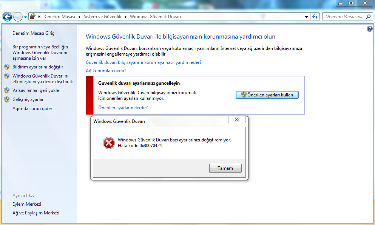Click Varsayılanları geri yükle link
The width and height of the screenshot is (375, 225).
coord(35,90)
